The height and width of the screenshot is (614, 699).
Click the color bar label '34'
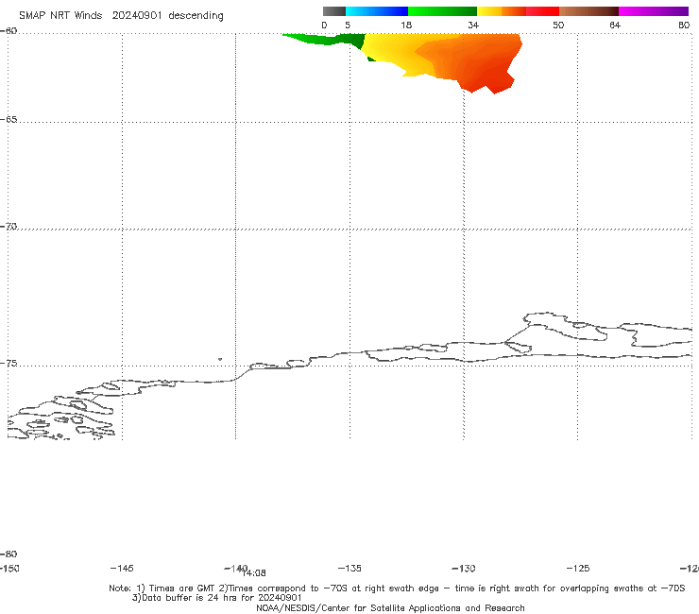(x=473, y=25)
